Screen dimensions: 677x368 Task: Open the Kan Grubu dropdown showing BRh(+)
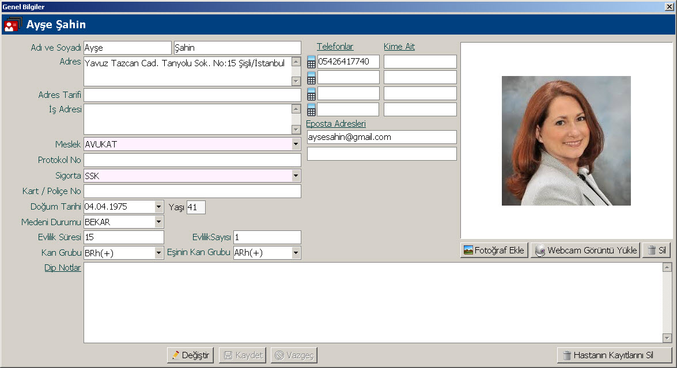(159, 253)
